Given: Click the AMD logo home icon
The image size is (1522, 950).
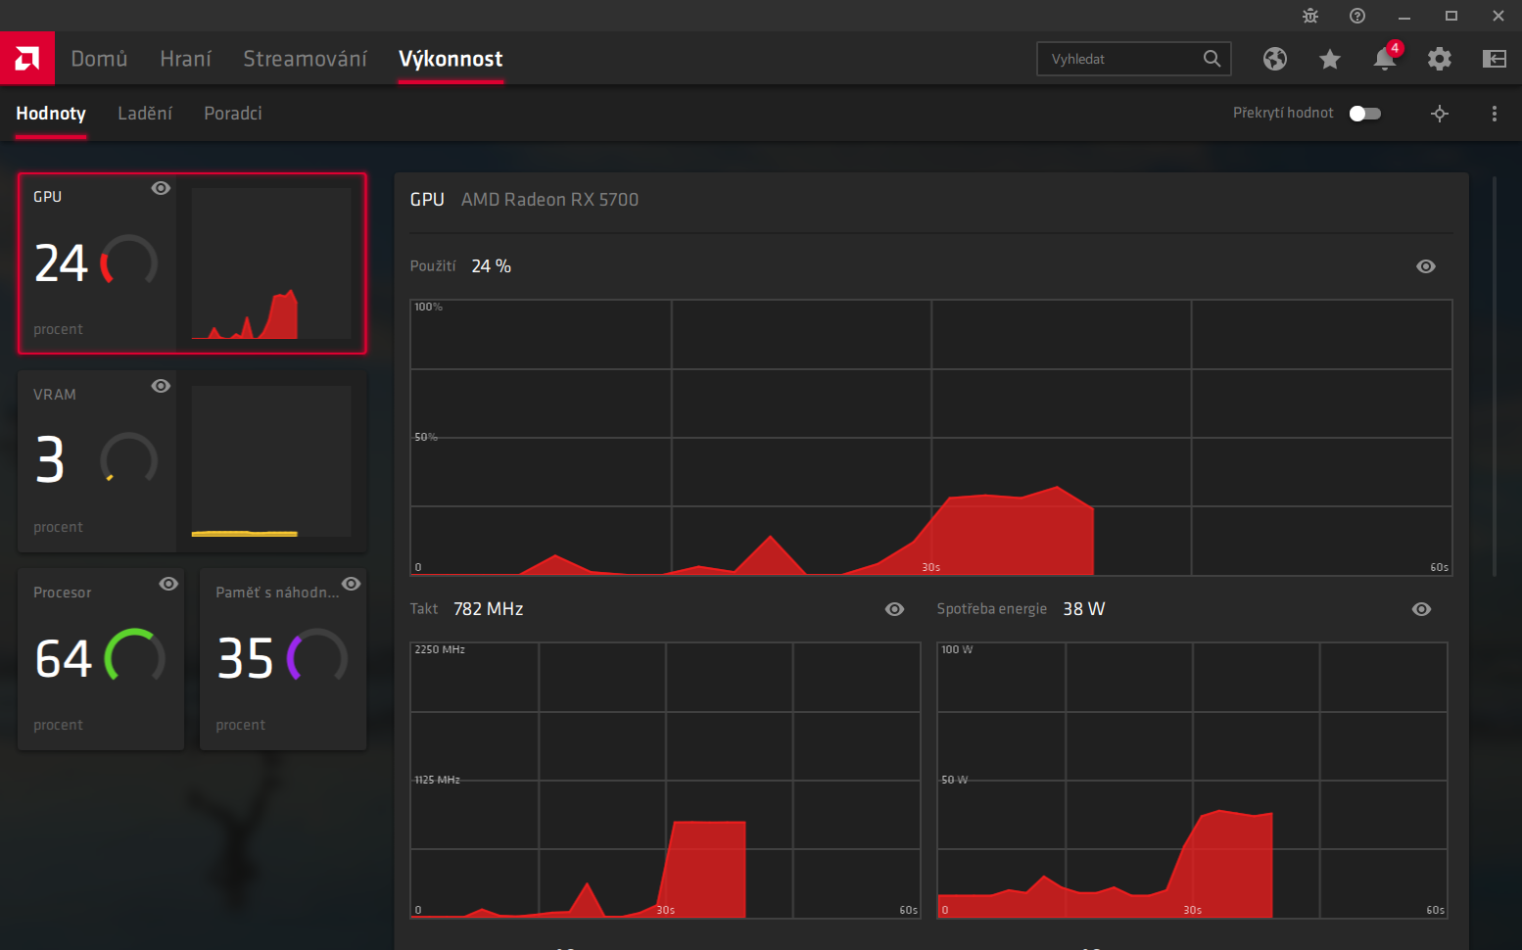Looking at the screenshot, I should click(27, 58).
